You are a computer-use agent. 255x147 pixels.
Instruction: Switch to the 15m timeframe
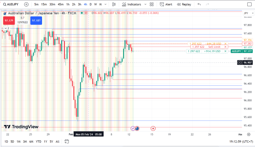44,4
